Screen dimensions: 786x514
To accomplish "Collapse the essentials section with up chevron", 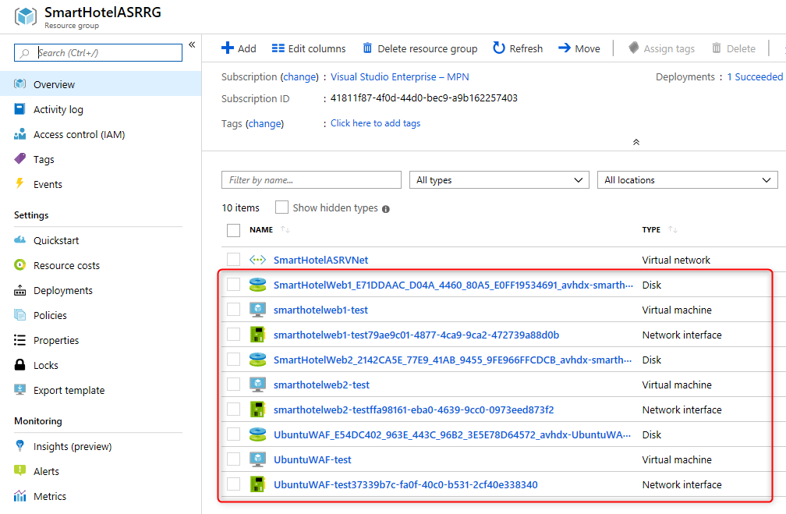I will (636, 142).
